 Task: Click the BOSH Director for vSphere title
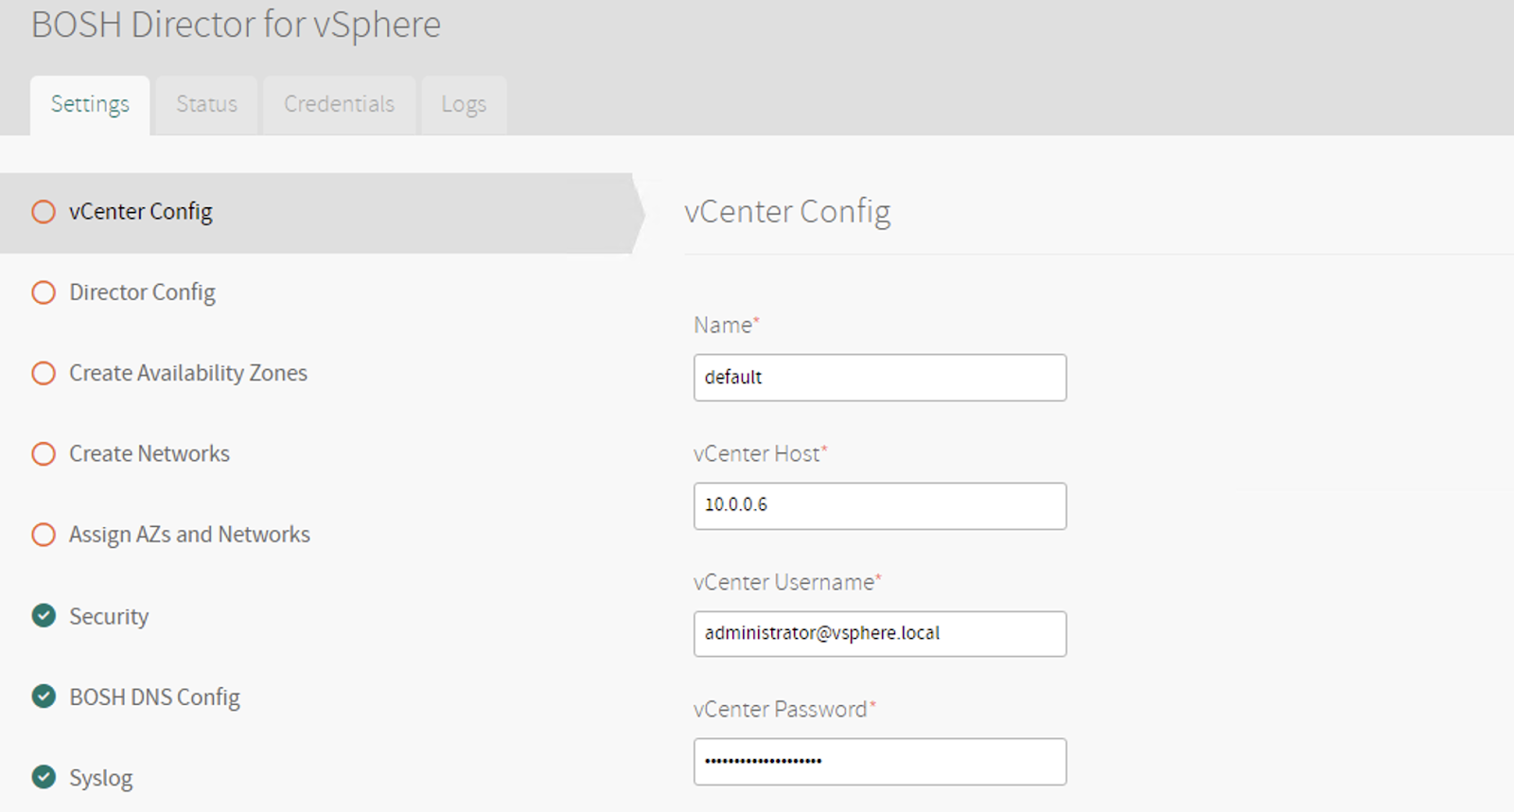point(237,25)
